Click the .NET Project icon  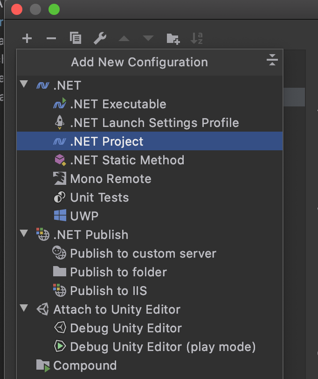point(60,141)
